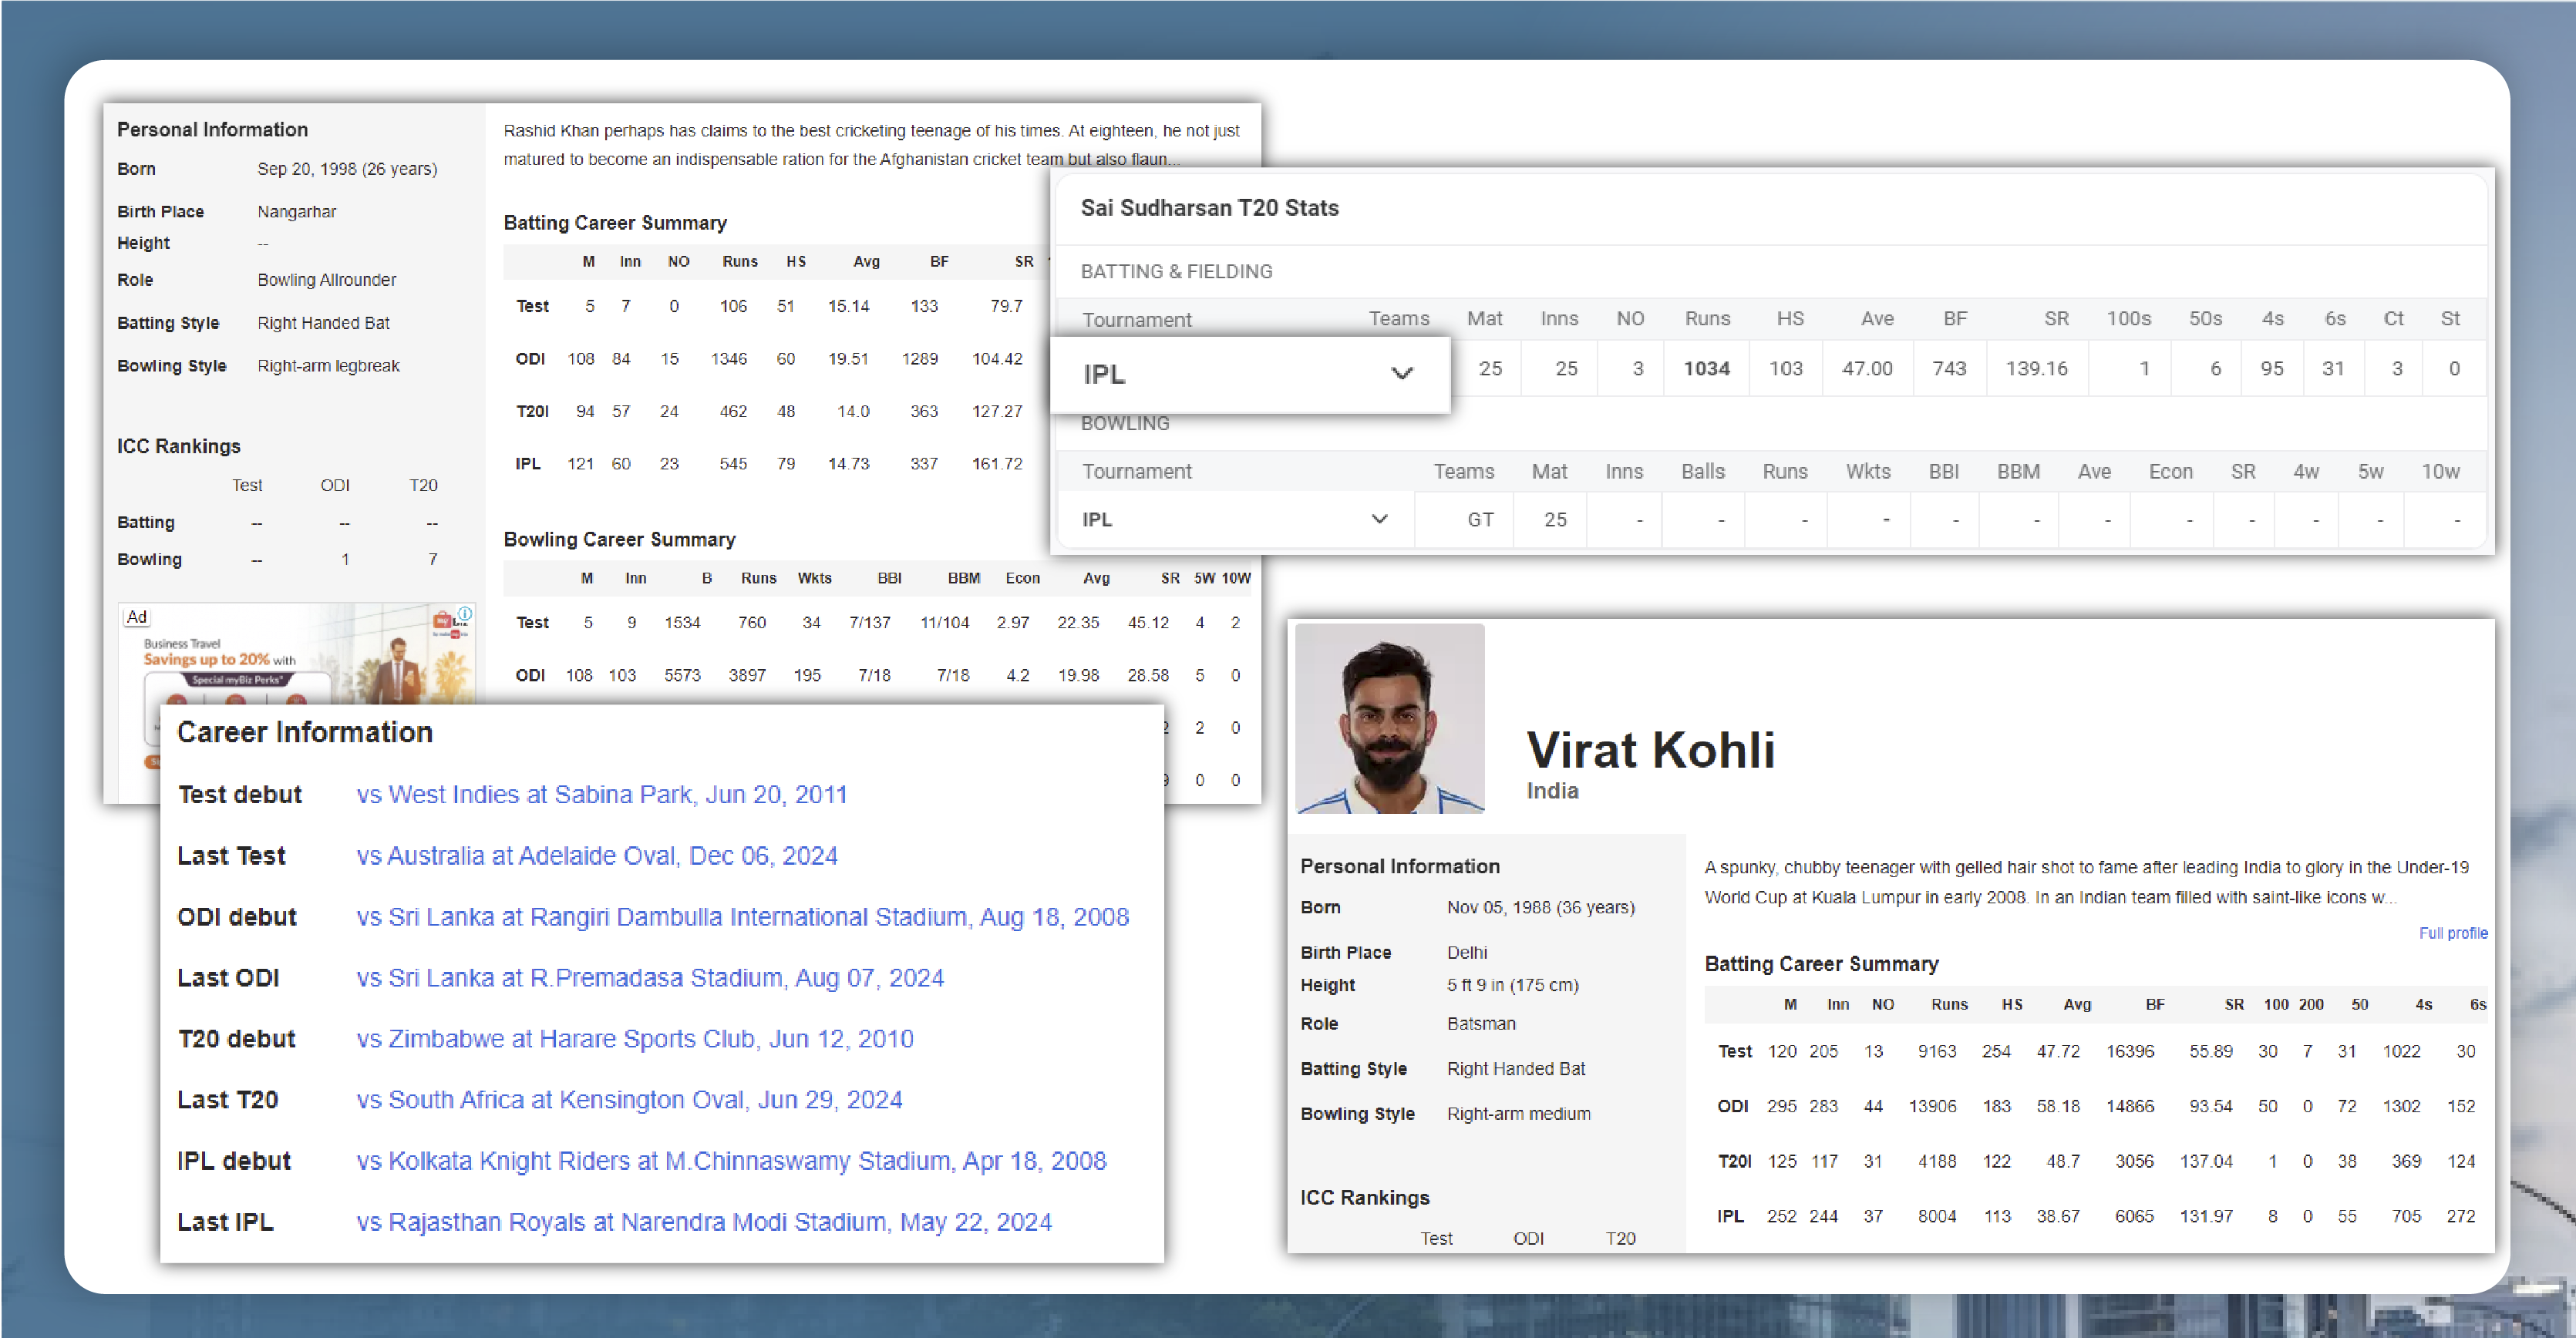This screenshot has width=2576, height=1338.
Task: Click the Career Information heading
Action: coord(305,732)
